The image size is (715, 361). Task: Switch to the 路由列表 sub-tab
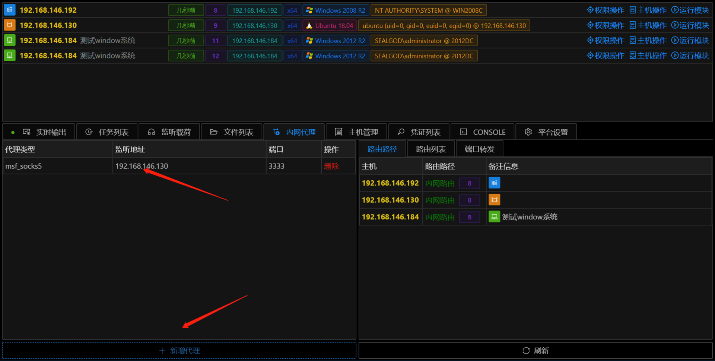431,149
